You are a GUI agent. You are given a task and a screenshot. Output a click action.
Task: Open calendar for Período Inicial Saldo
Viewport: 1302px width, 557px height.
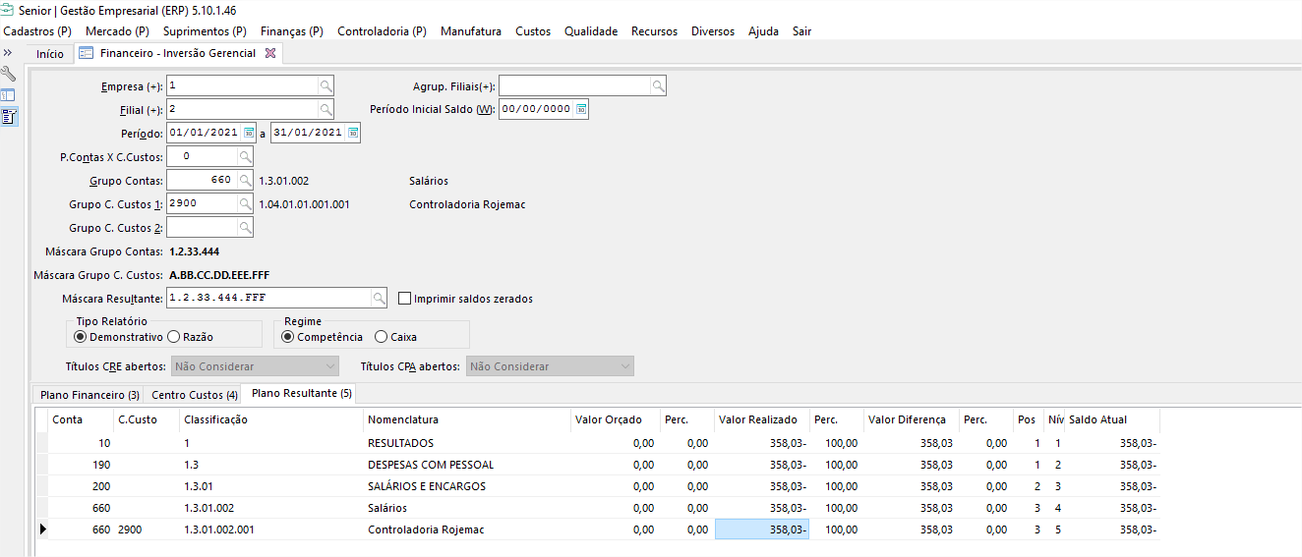tap(581, 109)
